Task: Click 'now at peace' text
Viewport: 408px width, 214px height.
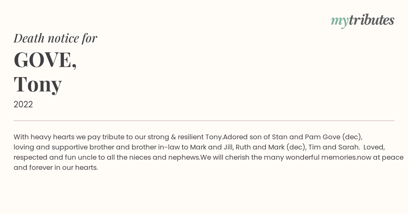Action: point(380,157)
